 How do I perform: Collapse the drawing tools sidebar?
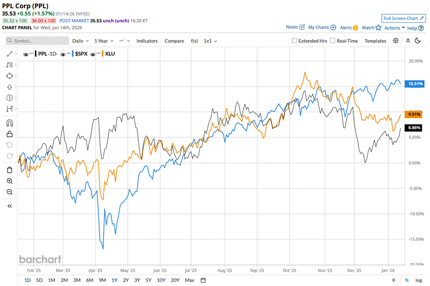pyautogui.click(x=10, y=206)
